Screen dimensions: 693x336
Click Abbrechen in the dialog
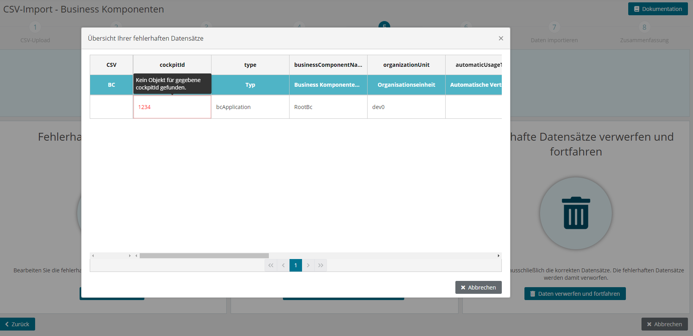coord(478,287)
